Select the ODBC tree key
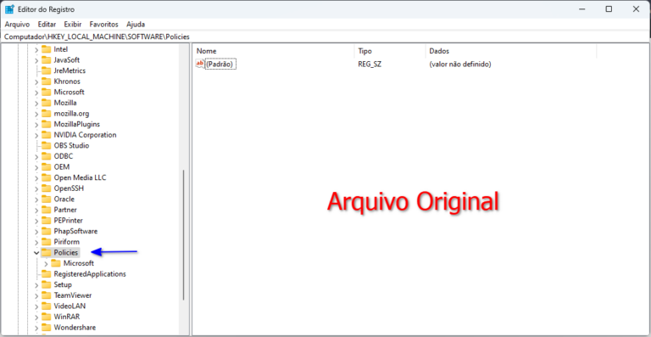Viewport: 651px width, 337px height. click(63, 156)
